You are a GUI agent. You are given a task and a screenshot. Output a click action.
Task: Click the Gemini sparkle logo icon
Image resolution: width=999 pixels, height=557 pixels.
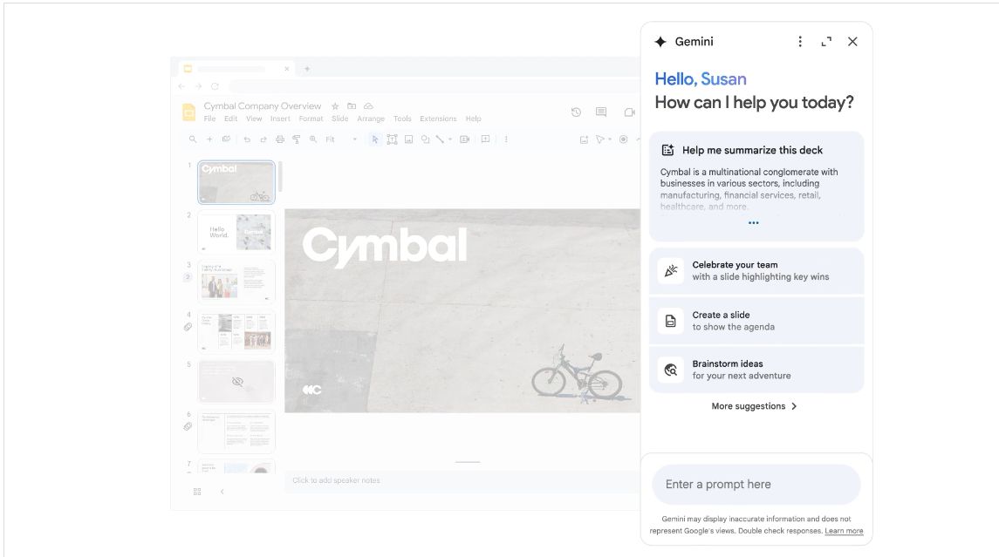pyautogui.click(x=660, y=42)
